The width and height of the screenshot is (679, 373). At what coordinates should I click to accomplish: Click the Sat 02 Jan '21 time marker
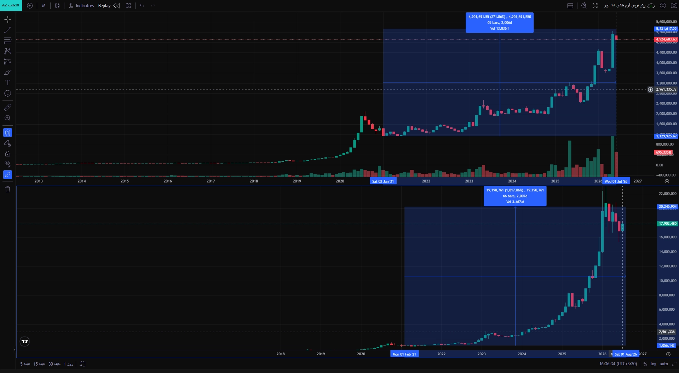click(x=383, y=181)
